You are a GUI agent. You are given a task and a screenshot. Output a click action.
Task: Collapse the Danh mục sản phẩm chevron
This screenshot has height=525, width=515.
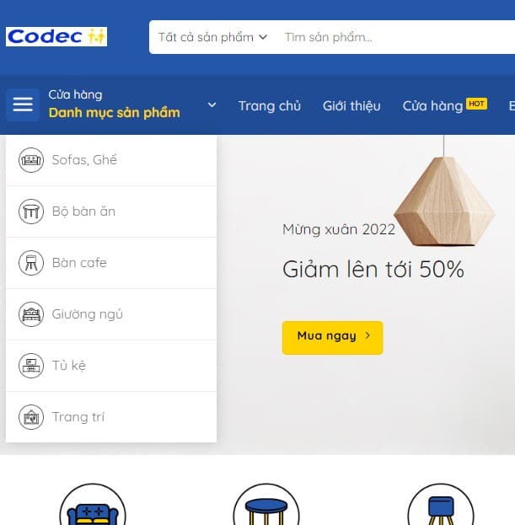click(212, 104)
